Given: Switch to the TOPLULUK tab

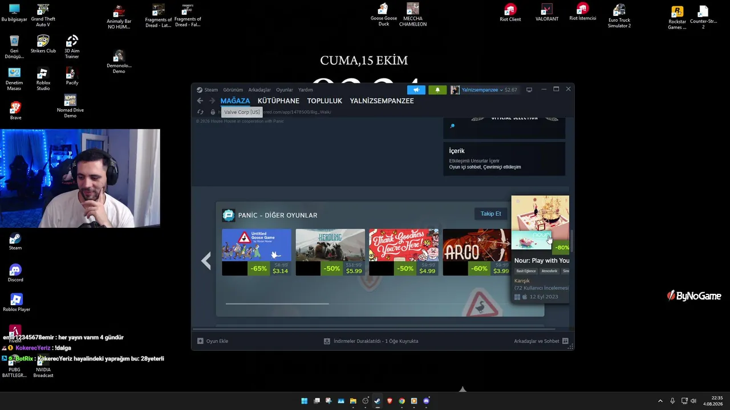Looking at the screenshot, I should click(325, 101).
